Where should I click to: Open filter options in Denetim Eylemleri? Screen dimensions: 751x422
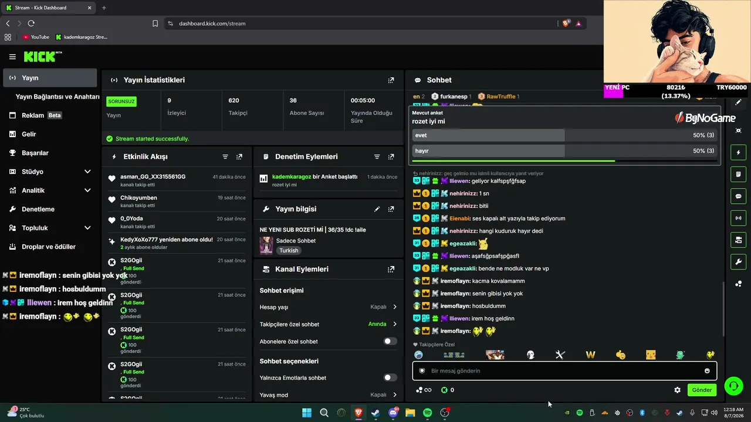click(377, 156)
